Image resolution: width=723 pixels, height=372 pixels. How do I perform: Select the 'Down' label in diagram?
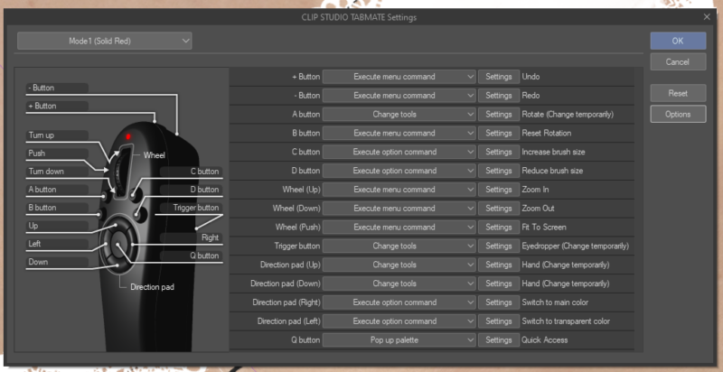pos(57,262)
